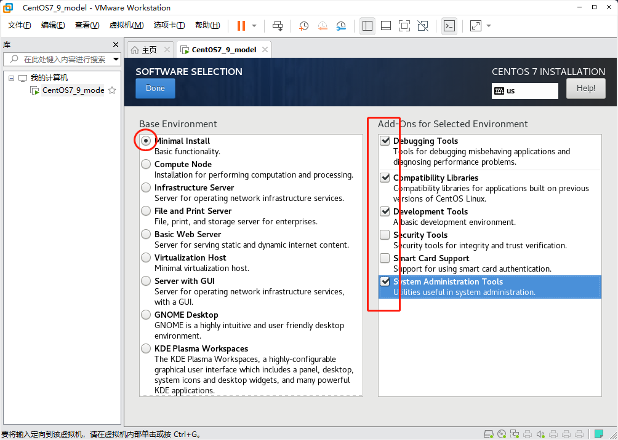The image size is (618, 440).
Task: Select KDE Plasma Workspaces radio button
Action: [146, 348]
